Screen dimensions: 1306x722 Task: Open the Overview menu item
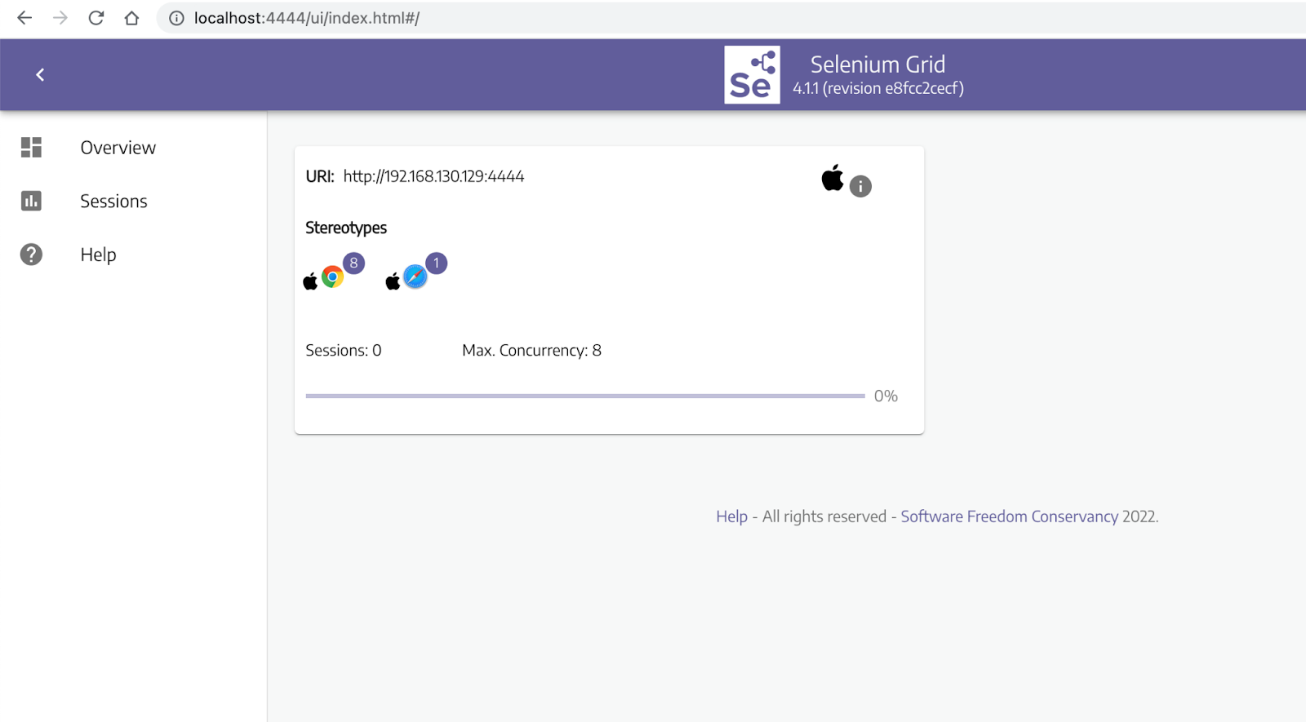click(x=118, y=148)
